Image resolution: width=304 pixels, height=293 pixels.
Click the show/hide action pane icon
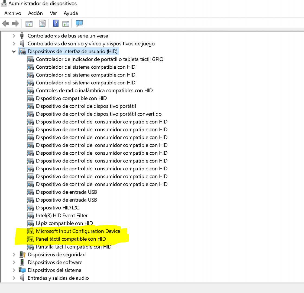click(66, 24)
